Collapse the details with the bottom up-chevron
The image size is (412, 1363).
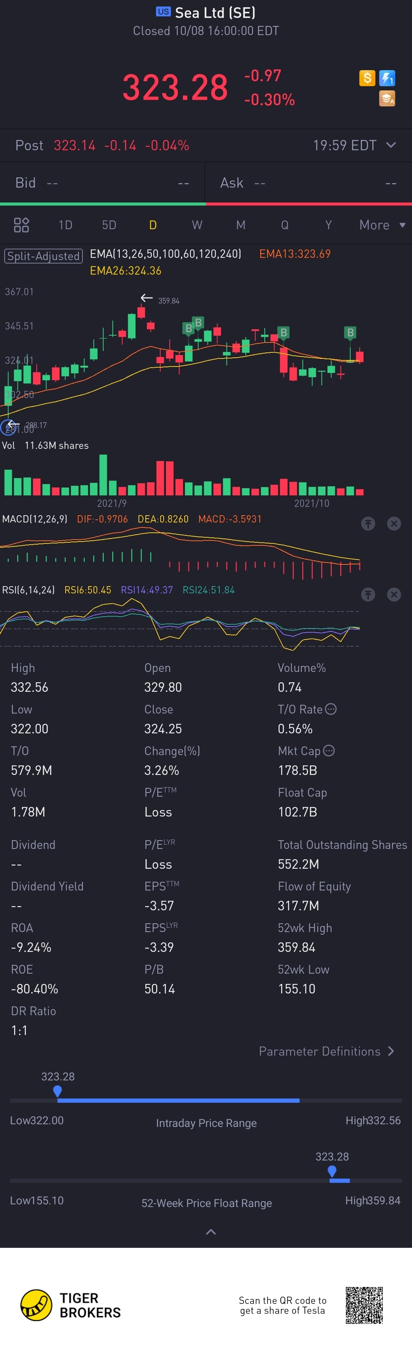pyautogui.click(x=211, y=1231)
